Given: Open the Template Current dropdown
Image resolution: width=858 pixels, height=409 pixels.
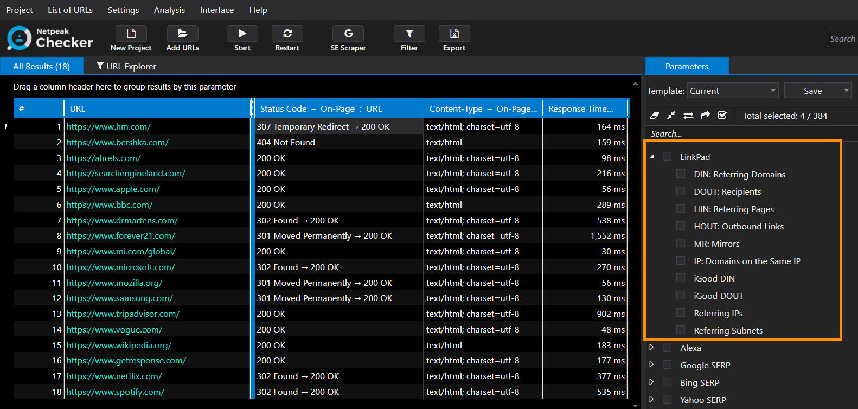Looking at the screenshot, I should (733, 91).
